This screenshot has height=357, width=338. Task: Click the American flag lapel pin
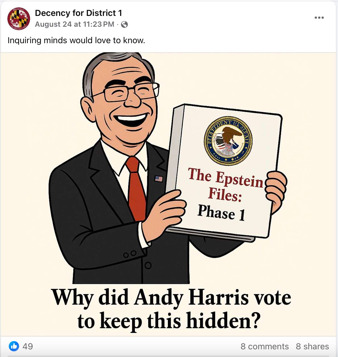(159, 179)
